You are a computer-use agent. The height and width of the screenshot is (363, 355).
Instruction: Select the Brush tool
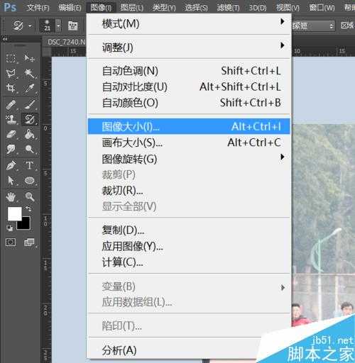click(29, 105)
